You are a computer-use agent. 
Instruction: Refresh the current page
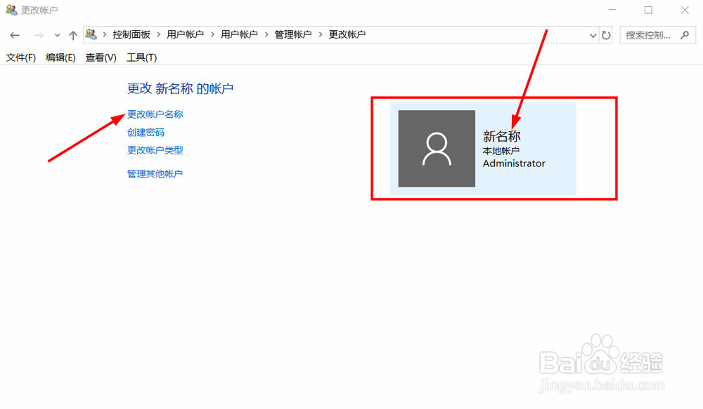pos(606,35)
